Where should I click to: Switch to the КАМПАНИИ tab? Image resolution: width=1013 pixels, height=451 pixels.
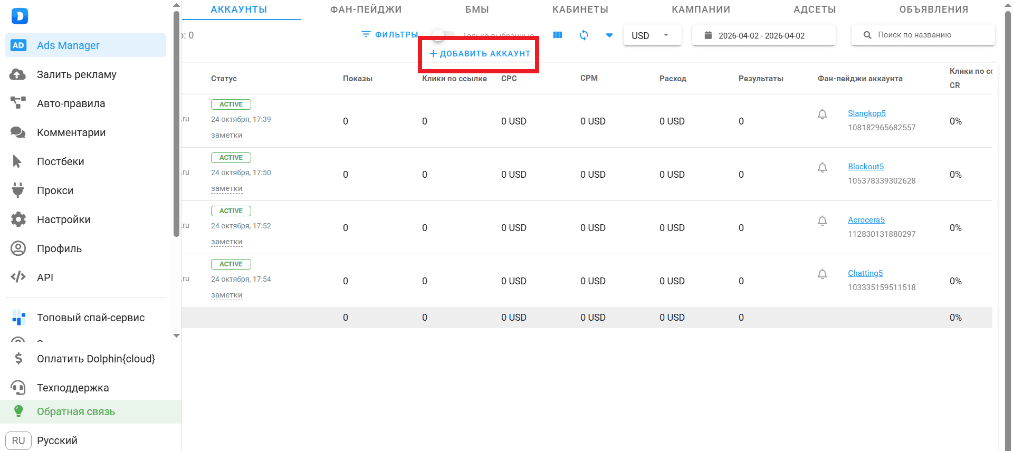[x=701, y=9]
